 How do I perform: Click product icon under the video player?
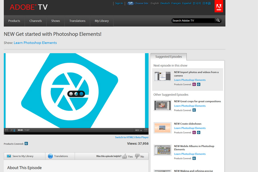click(26, 144)
